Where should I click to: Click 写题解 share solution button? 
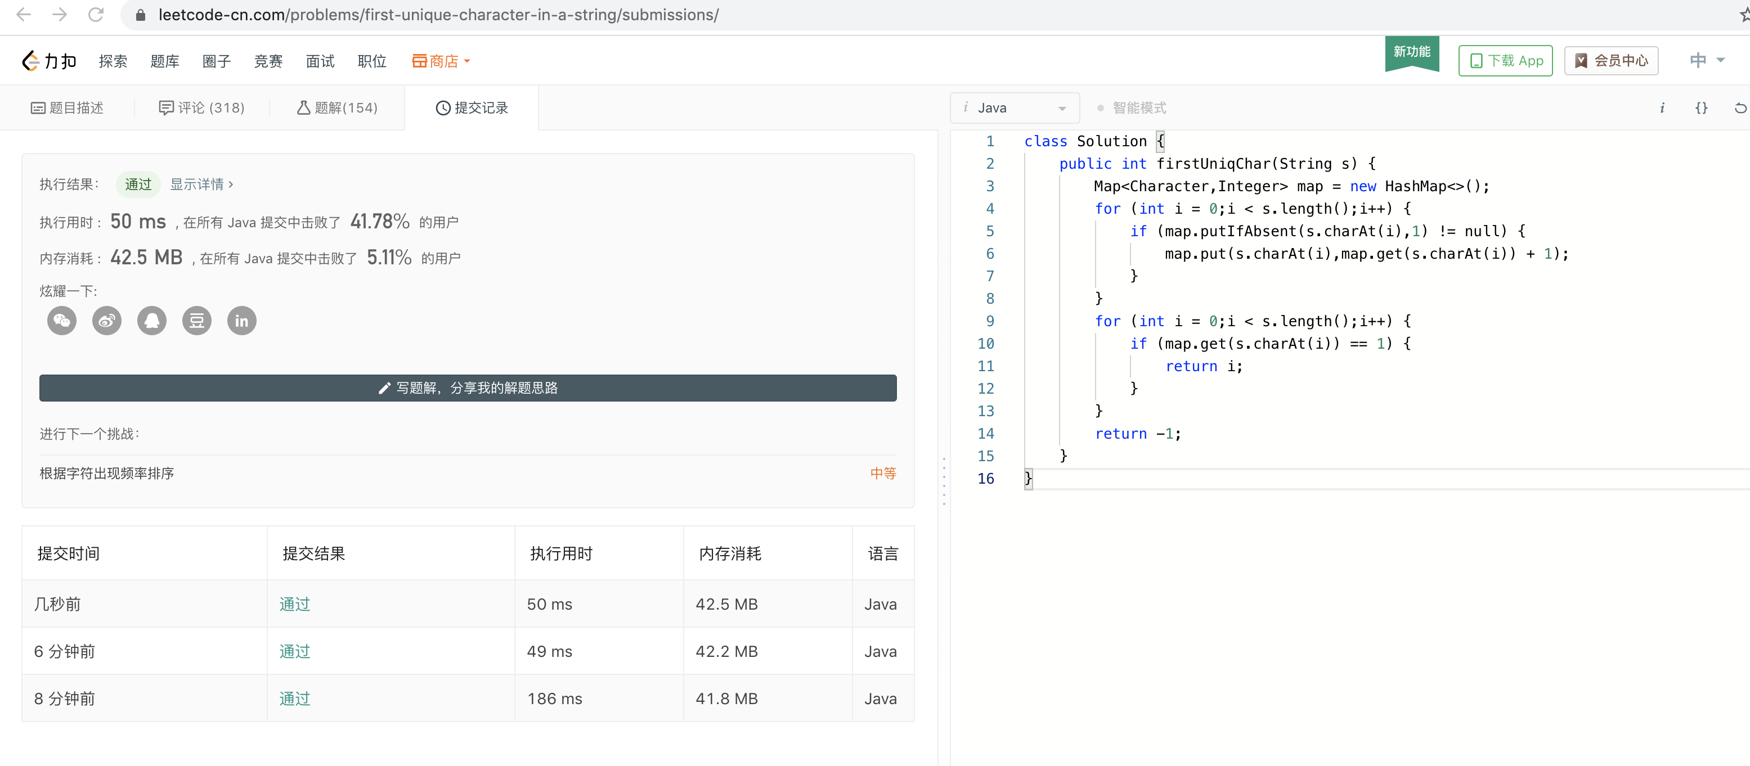[468, 387]
